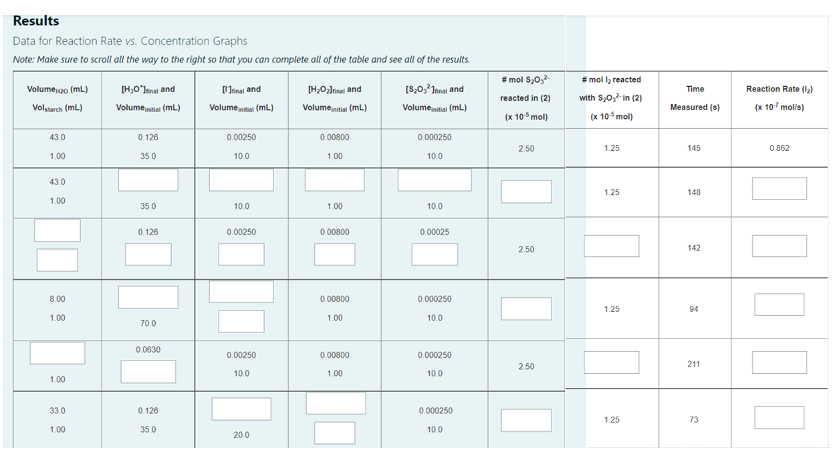This screenshot has width=839, height=460.
Task: Click mol I2 reacted box beside 142 seconds
Action: tap(613, 244)
